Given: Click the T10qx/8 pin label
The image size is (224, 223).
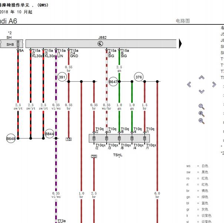Looking at the screenshot, I should 126,147.
